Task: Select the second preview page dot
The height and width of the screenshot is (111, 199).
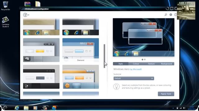Action: [145, 60]
